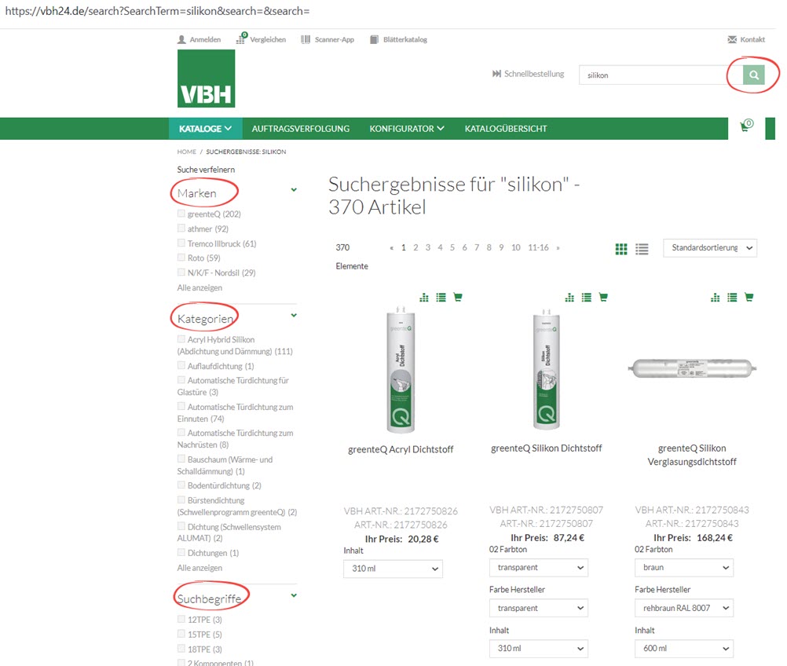This screenshot has height=666, width=787.
Task: Open Inhalt 310 ml dropdown for Acryl Dichtstoff
Action: tap(393, 569)
